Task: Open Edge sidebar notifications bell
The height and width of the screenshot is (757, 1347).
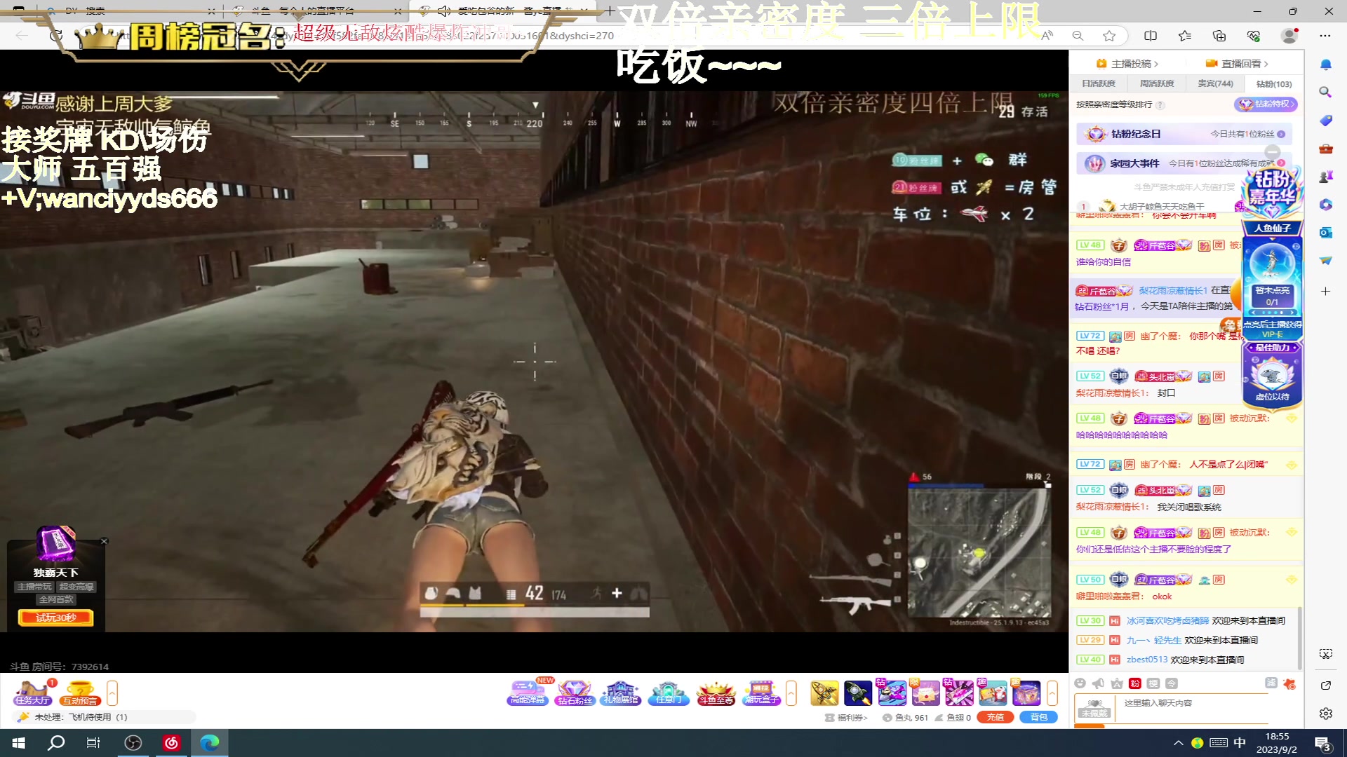Action: tap(1325, 64)
